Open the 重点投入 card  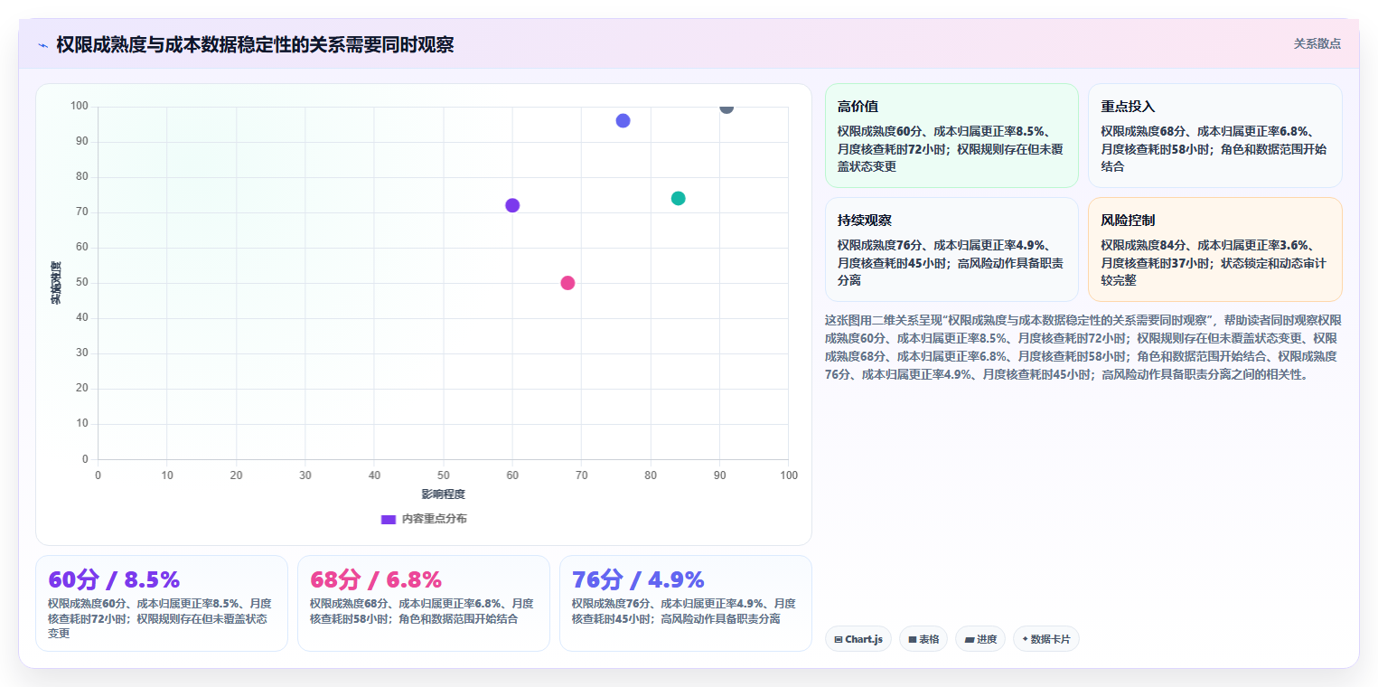click(x=1214, y=136)
